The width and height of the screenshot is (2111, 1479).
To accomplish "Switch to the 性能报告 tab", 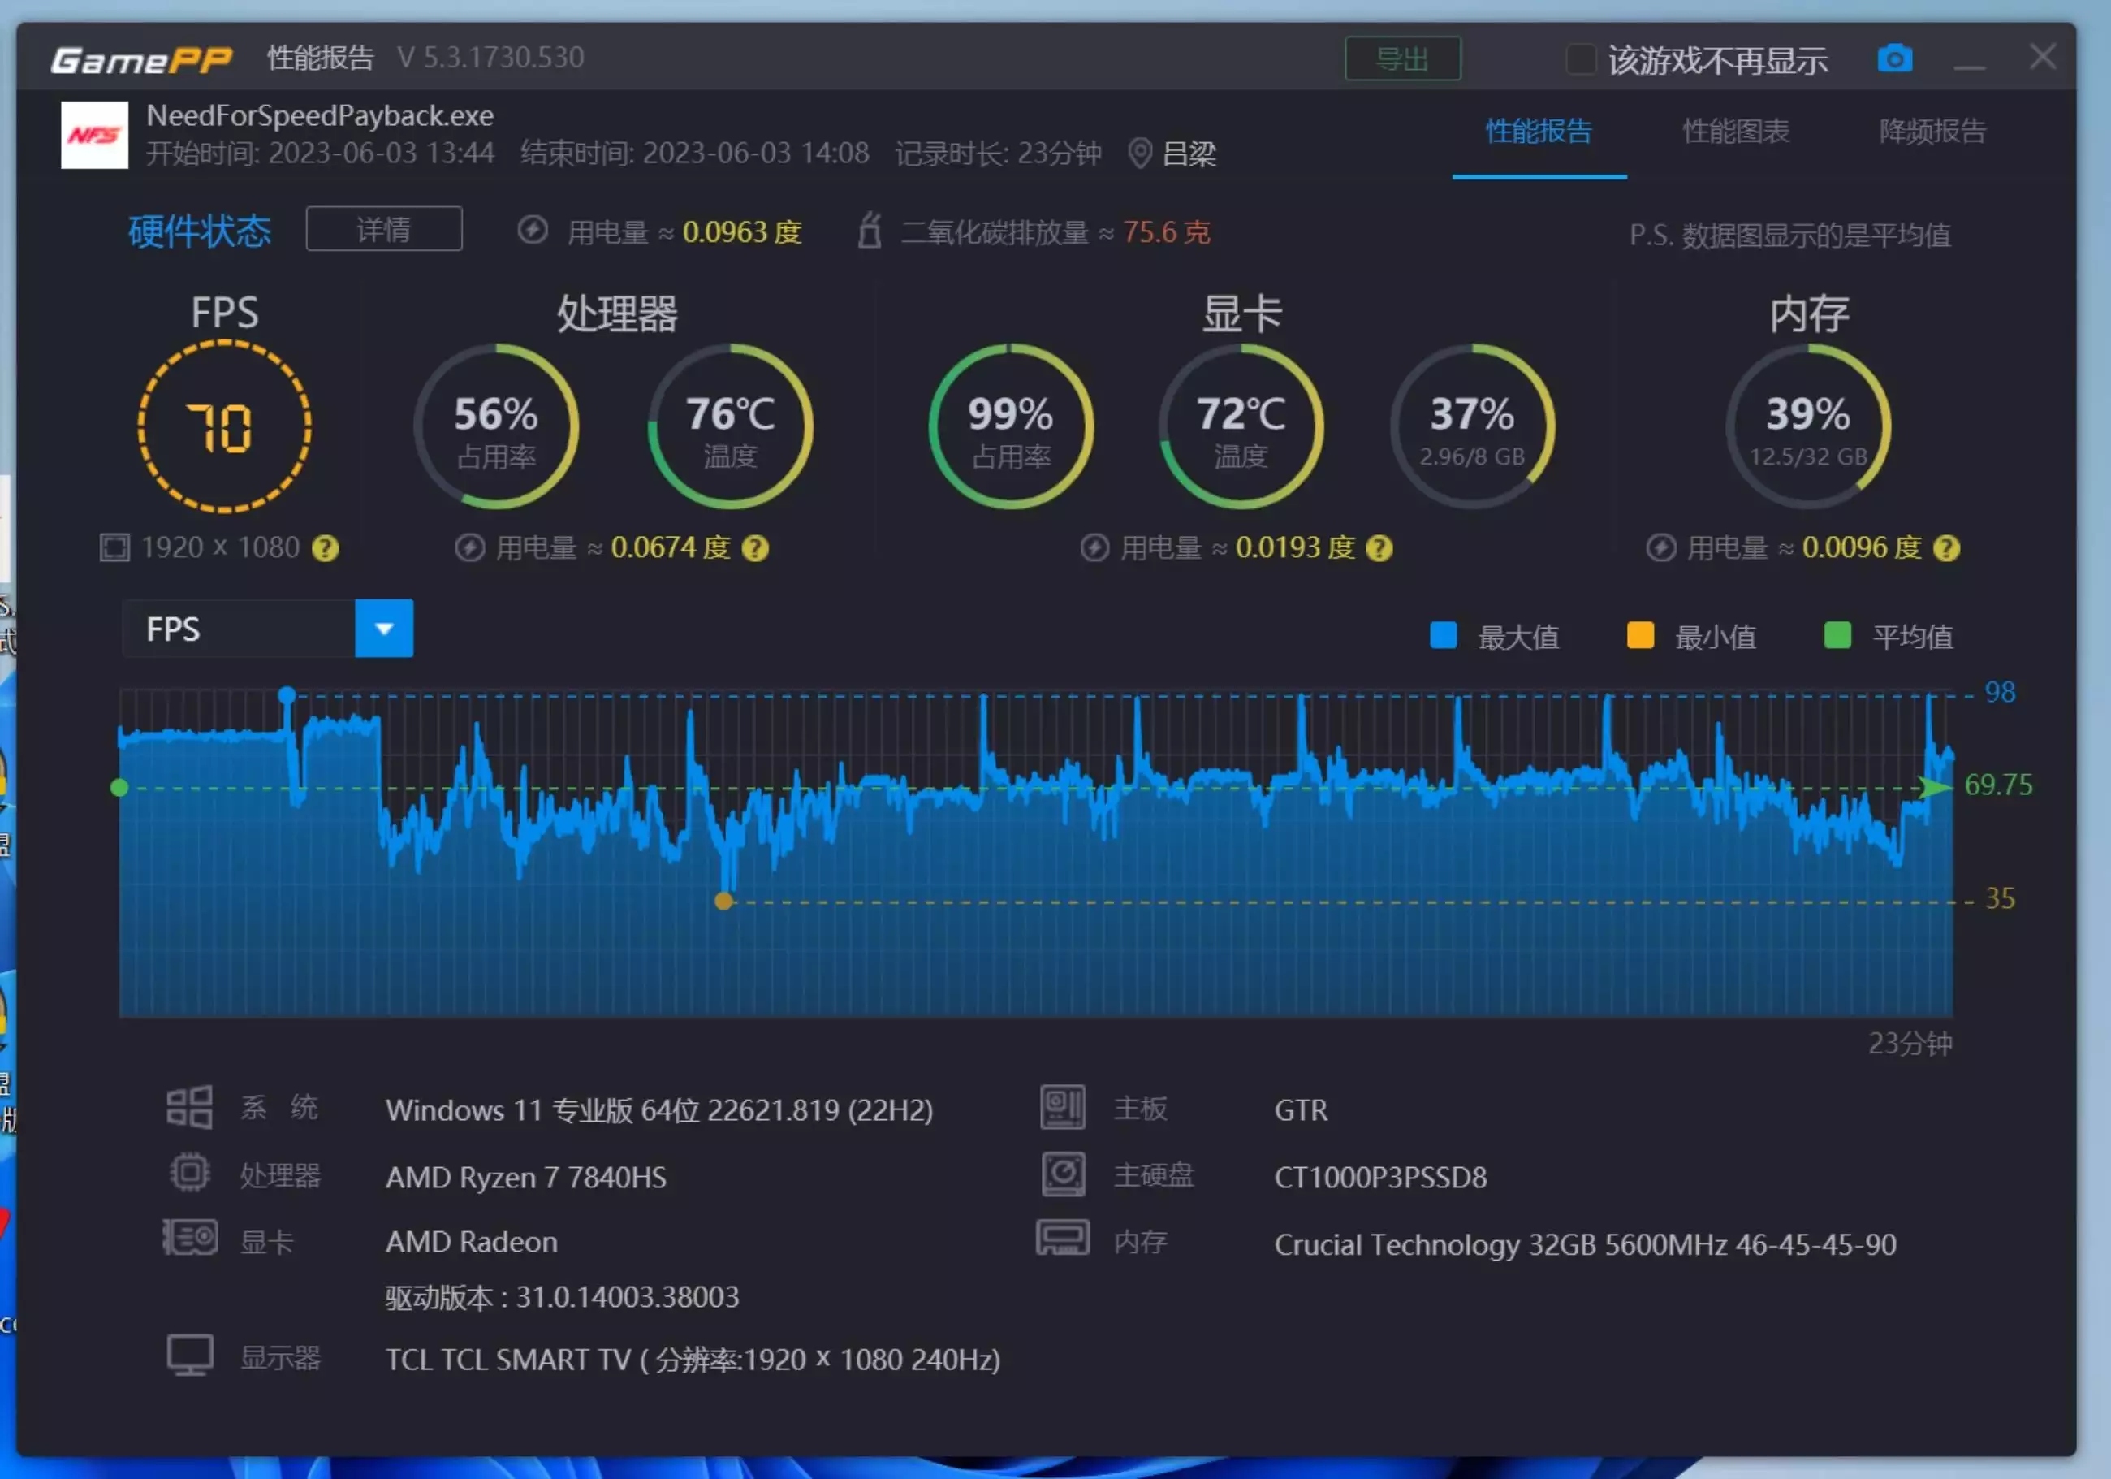I will pos(1539,132).
